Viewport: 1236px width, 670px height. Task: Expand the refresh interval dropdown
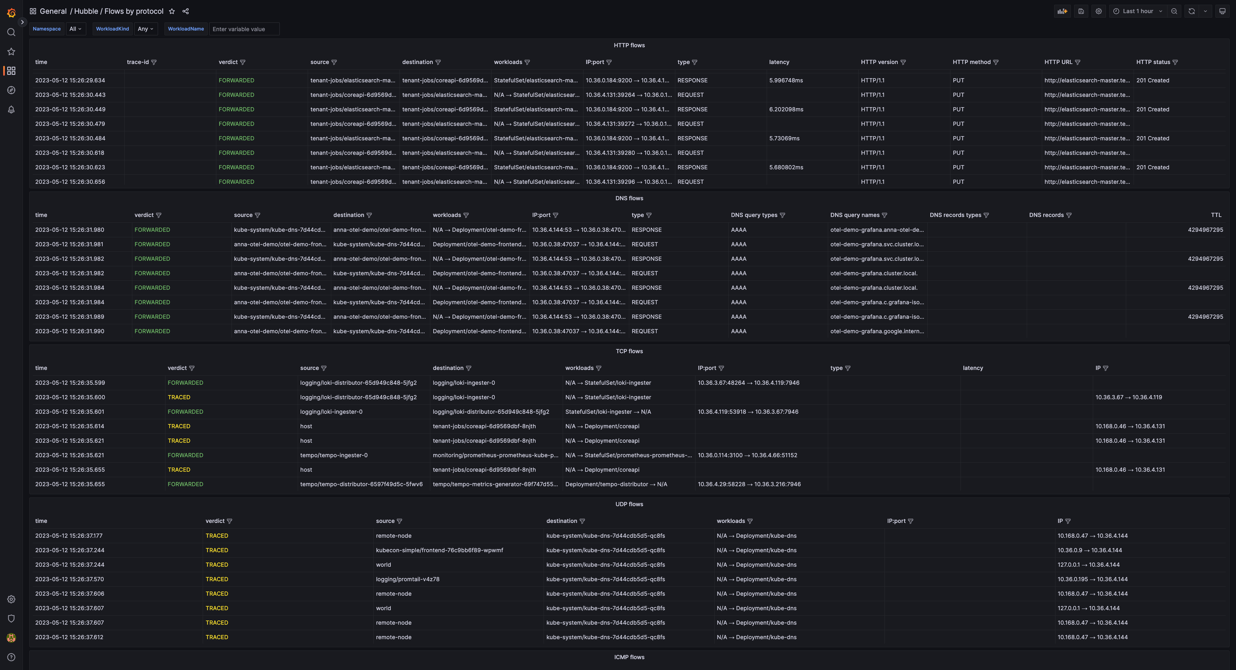click(x=1205, y=11)
